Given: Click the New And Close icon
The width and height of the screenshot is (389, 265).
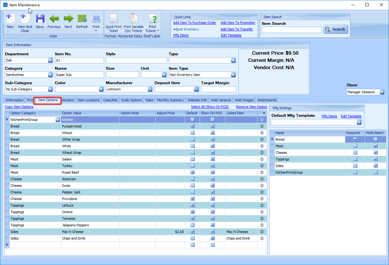Looking at the screenshot, I should (x=25, y=19).
